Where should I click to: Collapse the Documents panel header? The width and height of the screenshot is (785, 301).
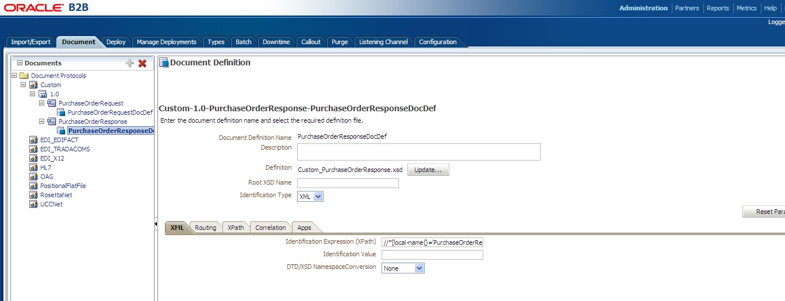pyautogui.click(x=20, y=63)
